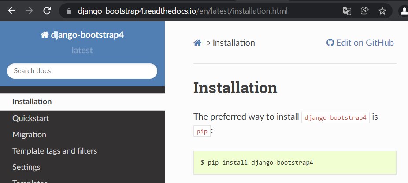Viewport: 408px width, 183px height.
Task: Click the 'Installation' breadcrumb text
Action: pos(234,43)
